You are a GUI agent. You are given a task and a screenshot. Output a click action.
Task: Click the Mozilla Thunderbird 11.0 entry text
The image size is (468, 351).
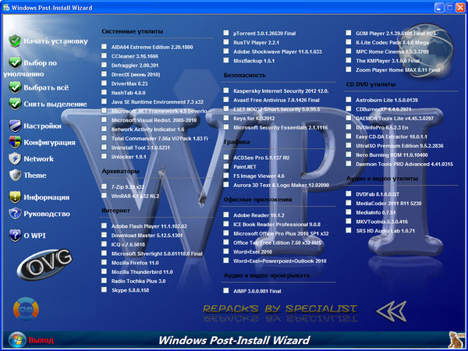click(142, 272)
